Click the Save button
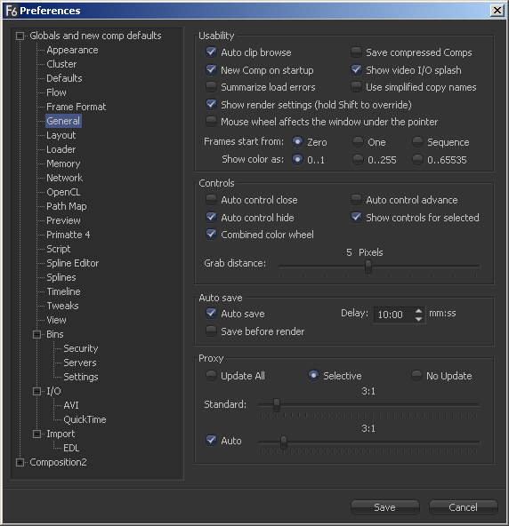 [385, 507]
